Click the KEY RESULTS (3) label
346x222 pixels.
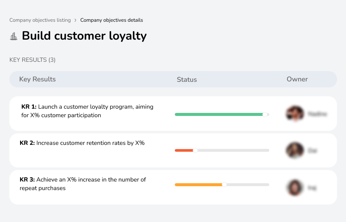point(32,60)
